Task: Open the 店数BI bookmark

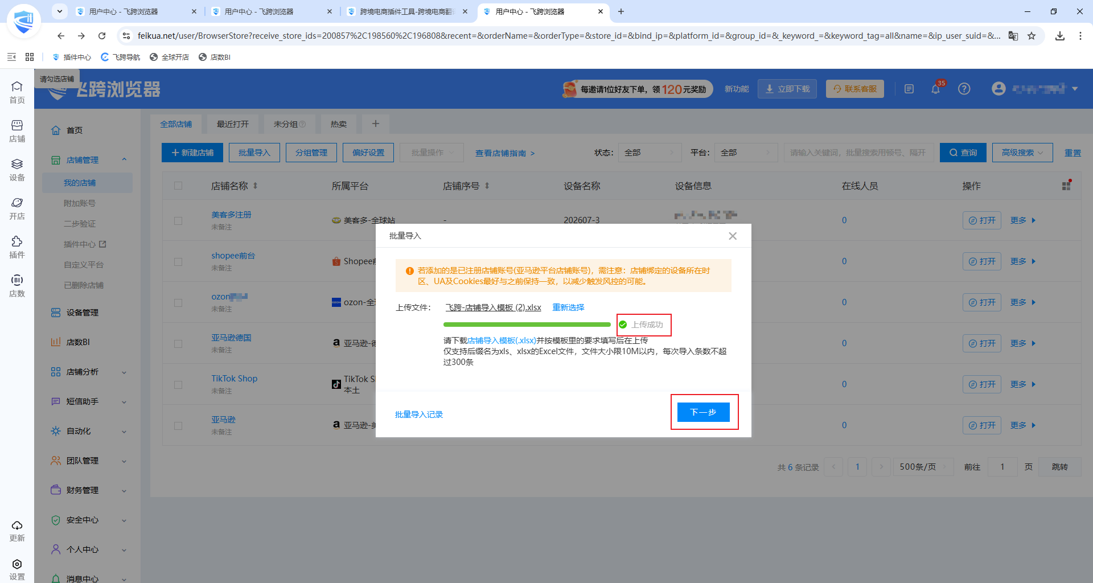Action: click(x=215, y=57)
